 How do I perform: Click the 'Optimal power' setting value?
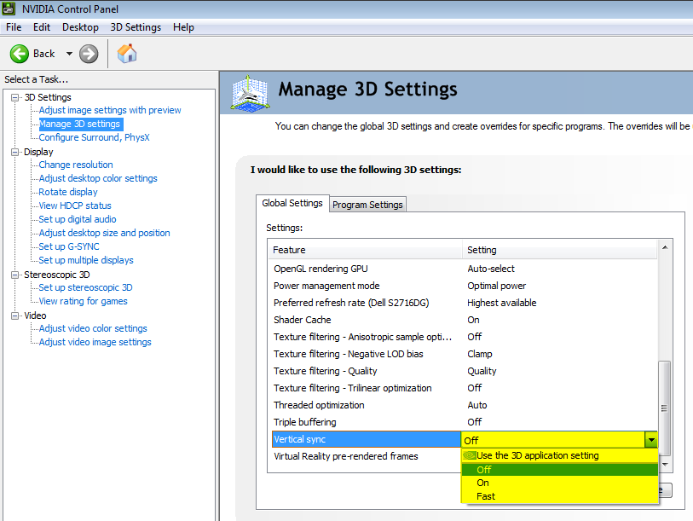[497, 286]
